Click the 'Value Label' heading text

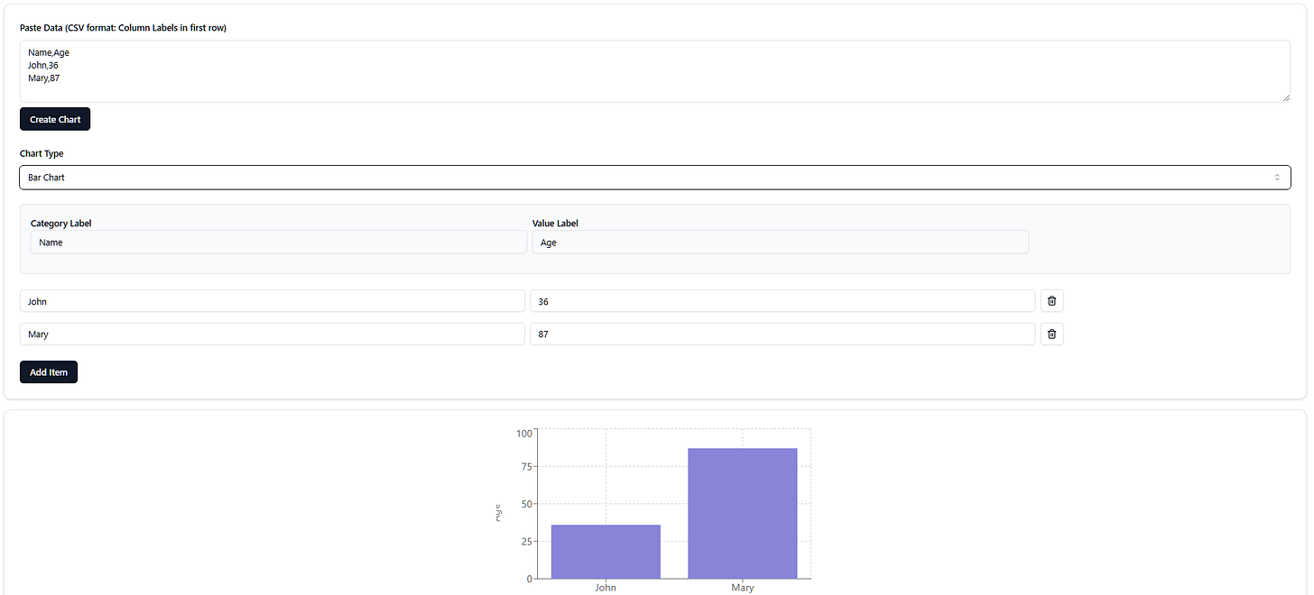click(x=555, y=223)
